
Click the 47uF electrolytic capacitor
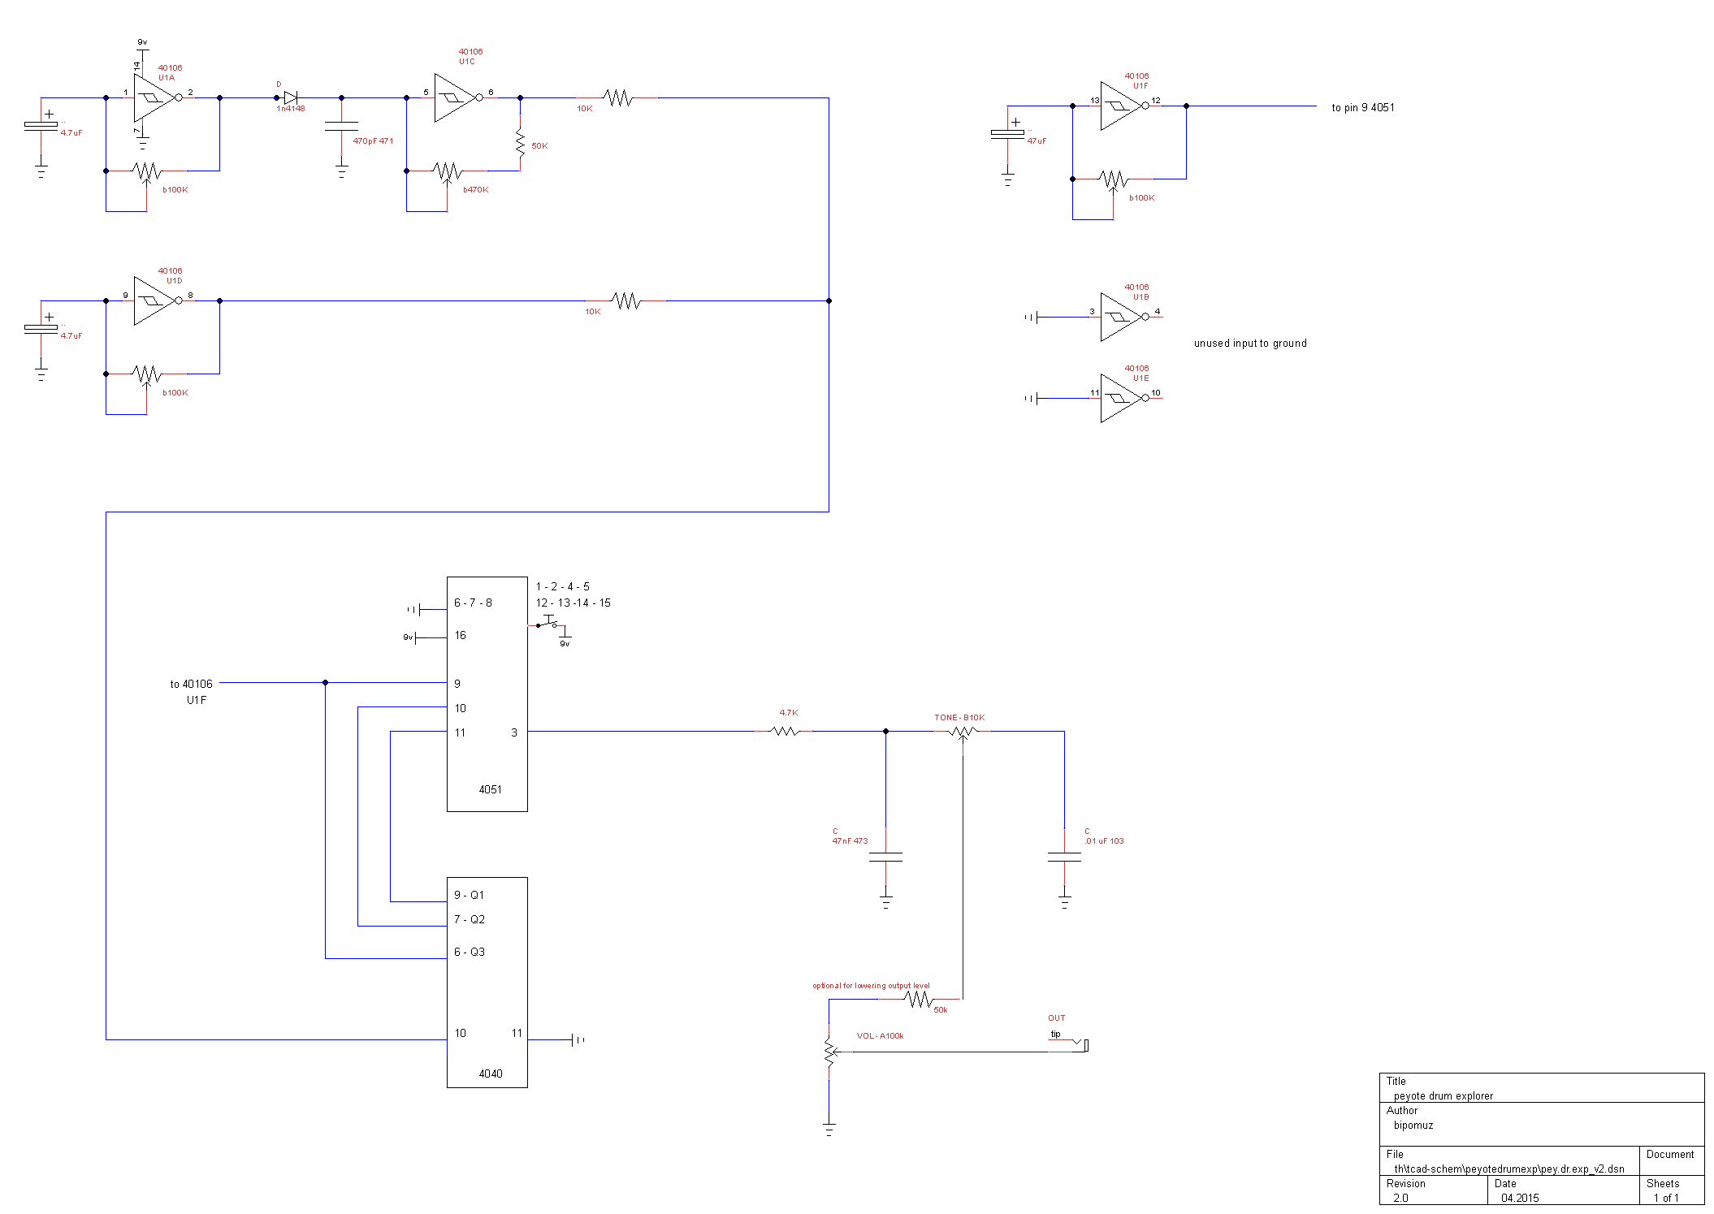coord(1007,134)
